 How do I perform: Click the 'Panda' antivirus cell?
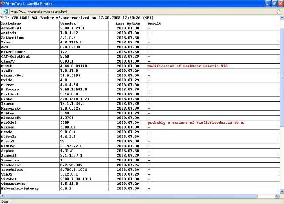click(x=30, y=132)
